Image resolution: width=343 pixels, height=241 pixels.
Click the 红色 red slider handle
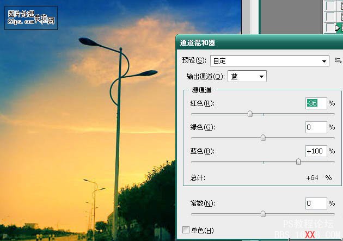tap(250, 114)
